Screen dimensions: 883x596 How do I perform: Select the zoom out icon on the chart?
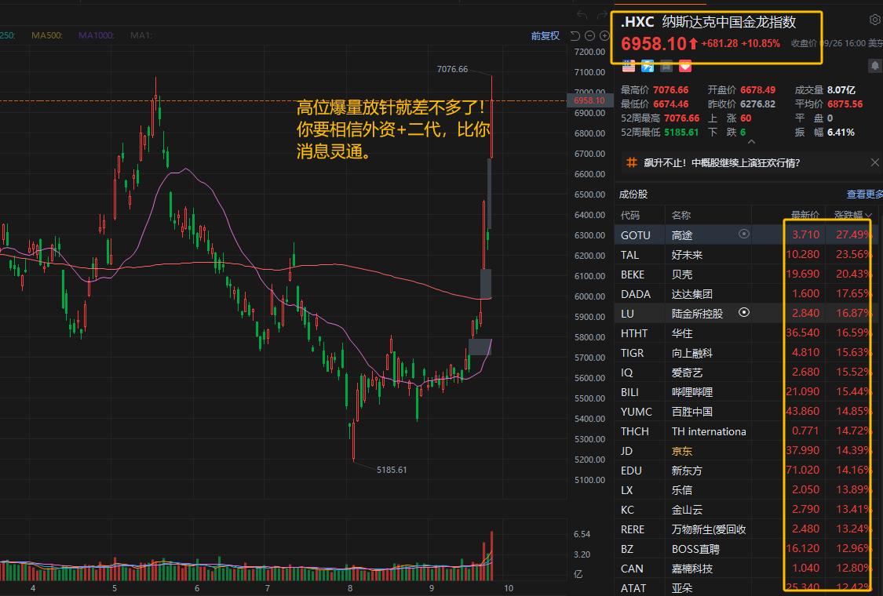[589, 35]
